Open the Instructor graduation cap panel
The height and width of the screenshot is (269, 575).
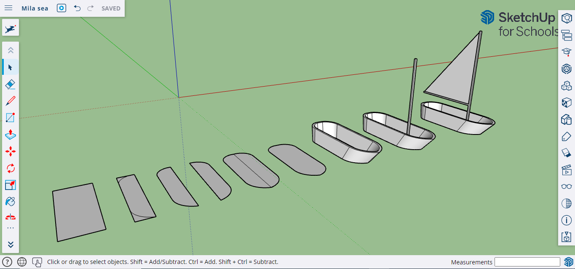point(567,52)
